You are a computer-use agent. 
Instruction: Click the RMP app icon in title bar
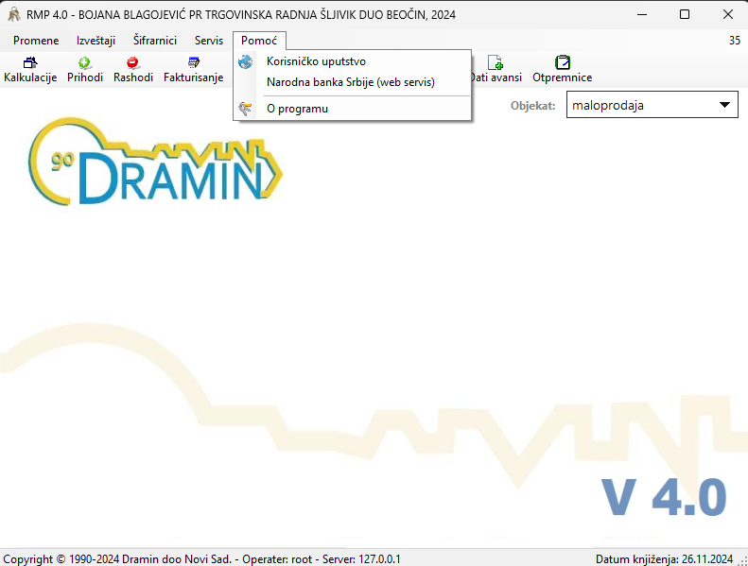(14, 14)
